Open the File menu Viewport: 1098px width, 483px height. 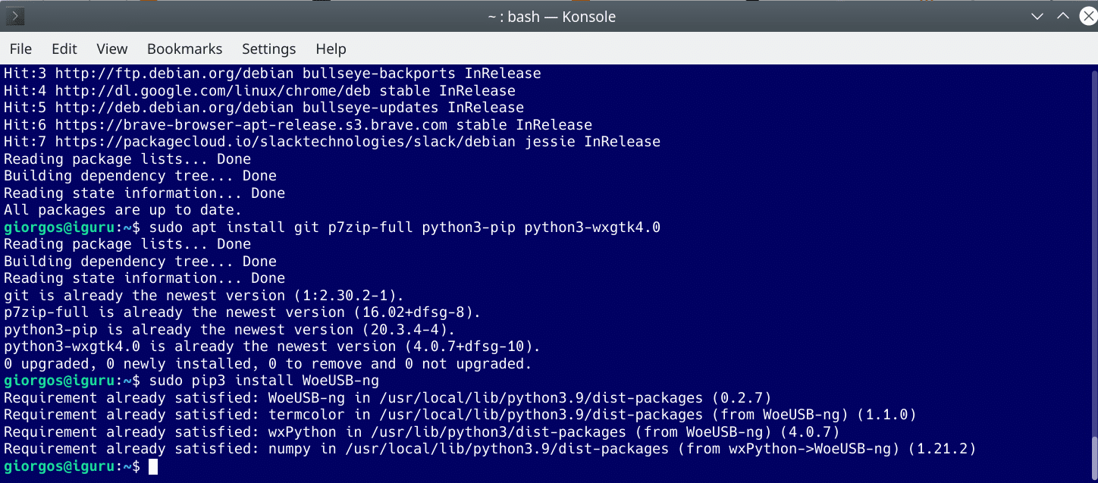[20, 49]
